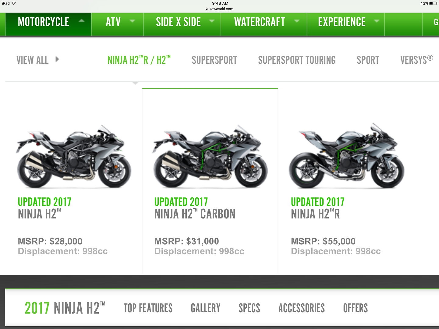Tap the lock icon beside kawasaki.com

click(x=207, y=9)
